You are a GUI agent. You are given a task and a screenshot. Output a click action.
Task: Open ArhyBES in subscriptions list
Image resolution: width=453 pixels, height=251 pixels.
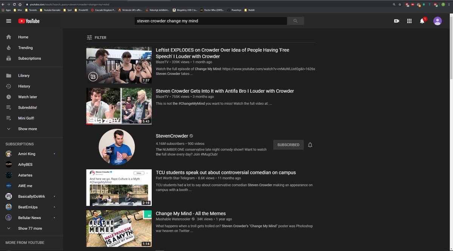25,164
